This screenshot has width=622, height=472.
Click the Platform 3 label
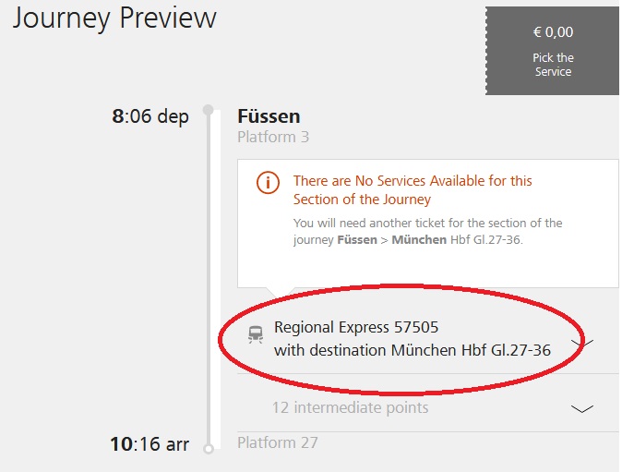click(273, 137)
